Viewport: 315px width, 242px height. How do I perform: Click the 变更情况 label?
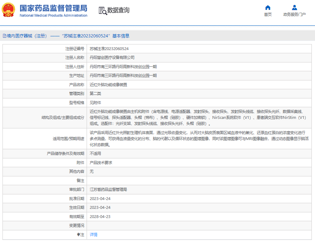coord(76,225)
